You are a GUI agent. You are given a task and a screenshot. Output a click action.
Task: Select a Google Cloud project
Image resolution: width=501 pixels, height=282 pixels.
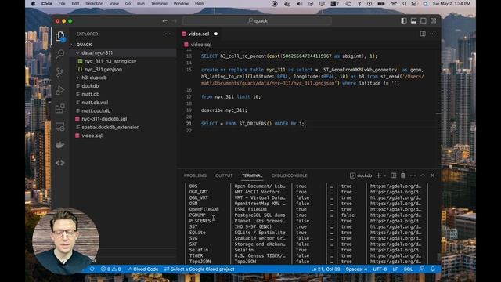[200, 269]
